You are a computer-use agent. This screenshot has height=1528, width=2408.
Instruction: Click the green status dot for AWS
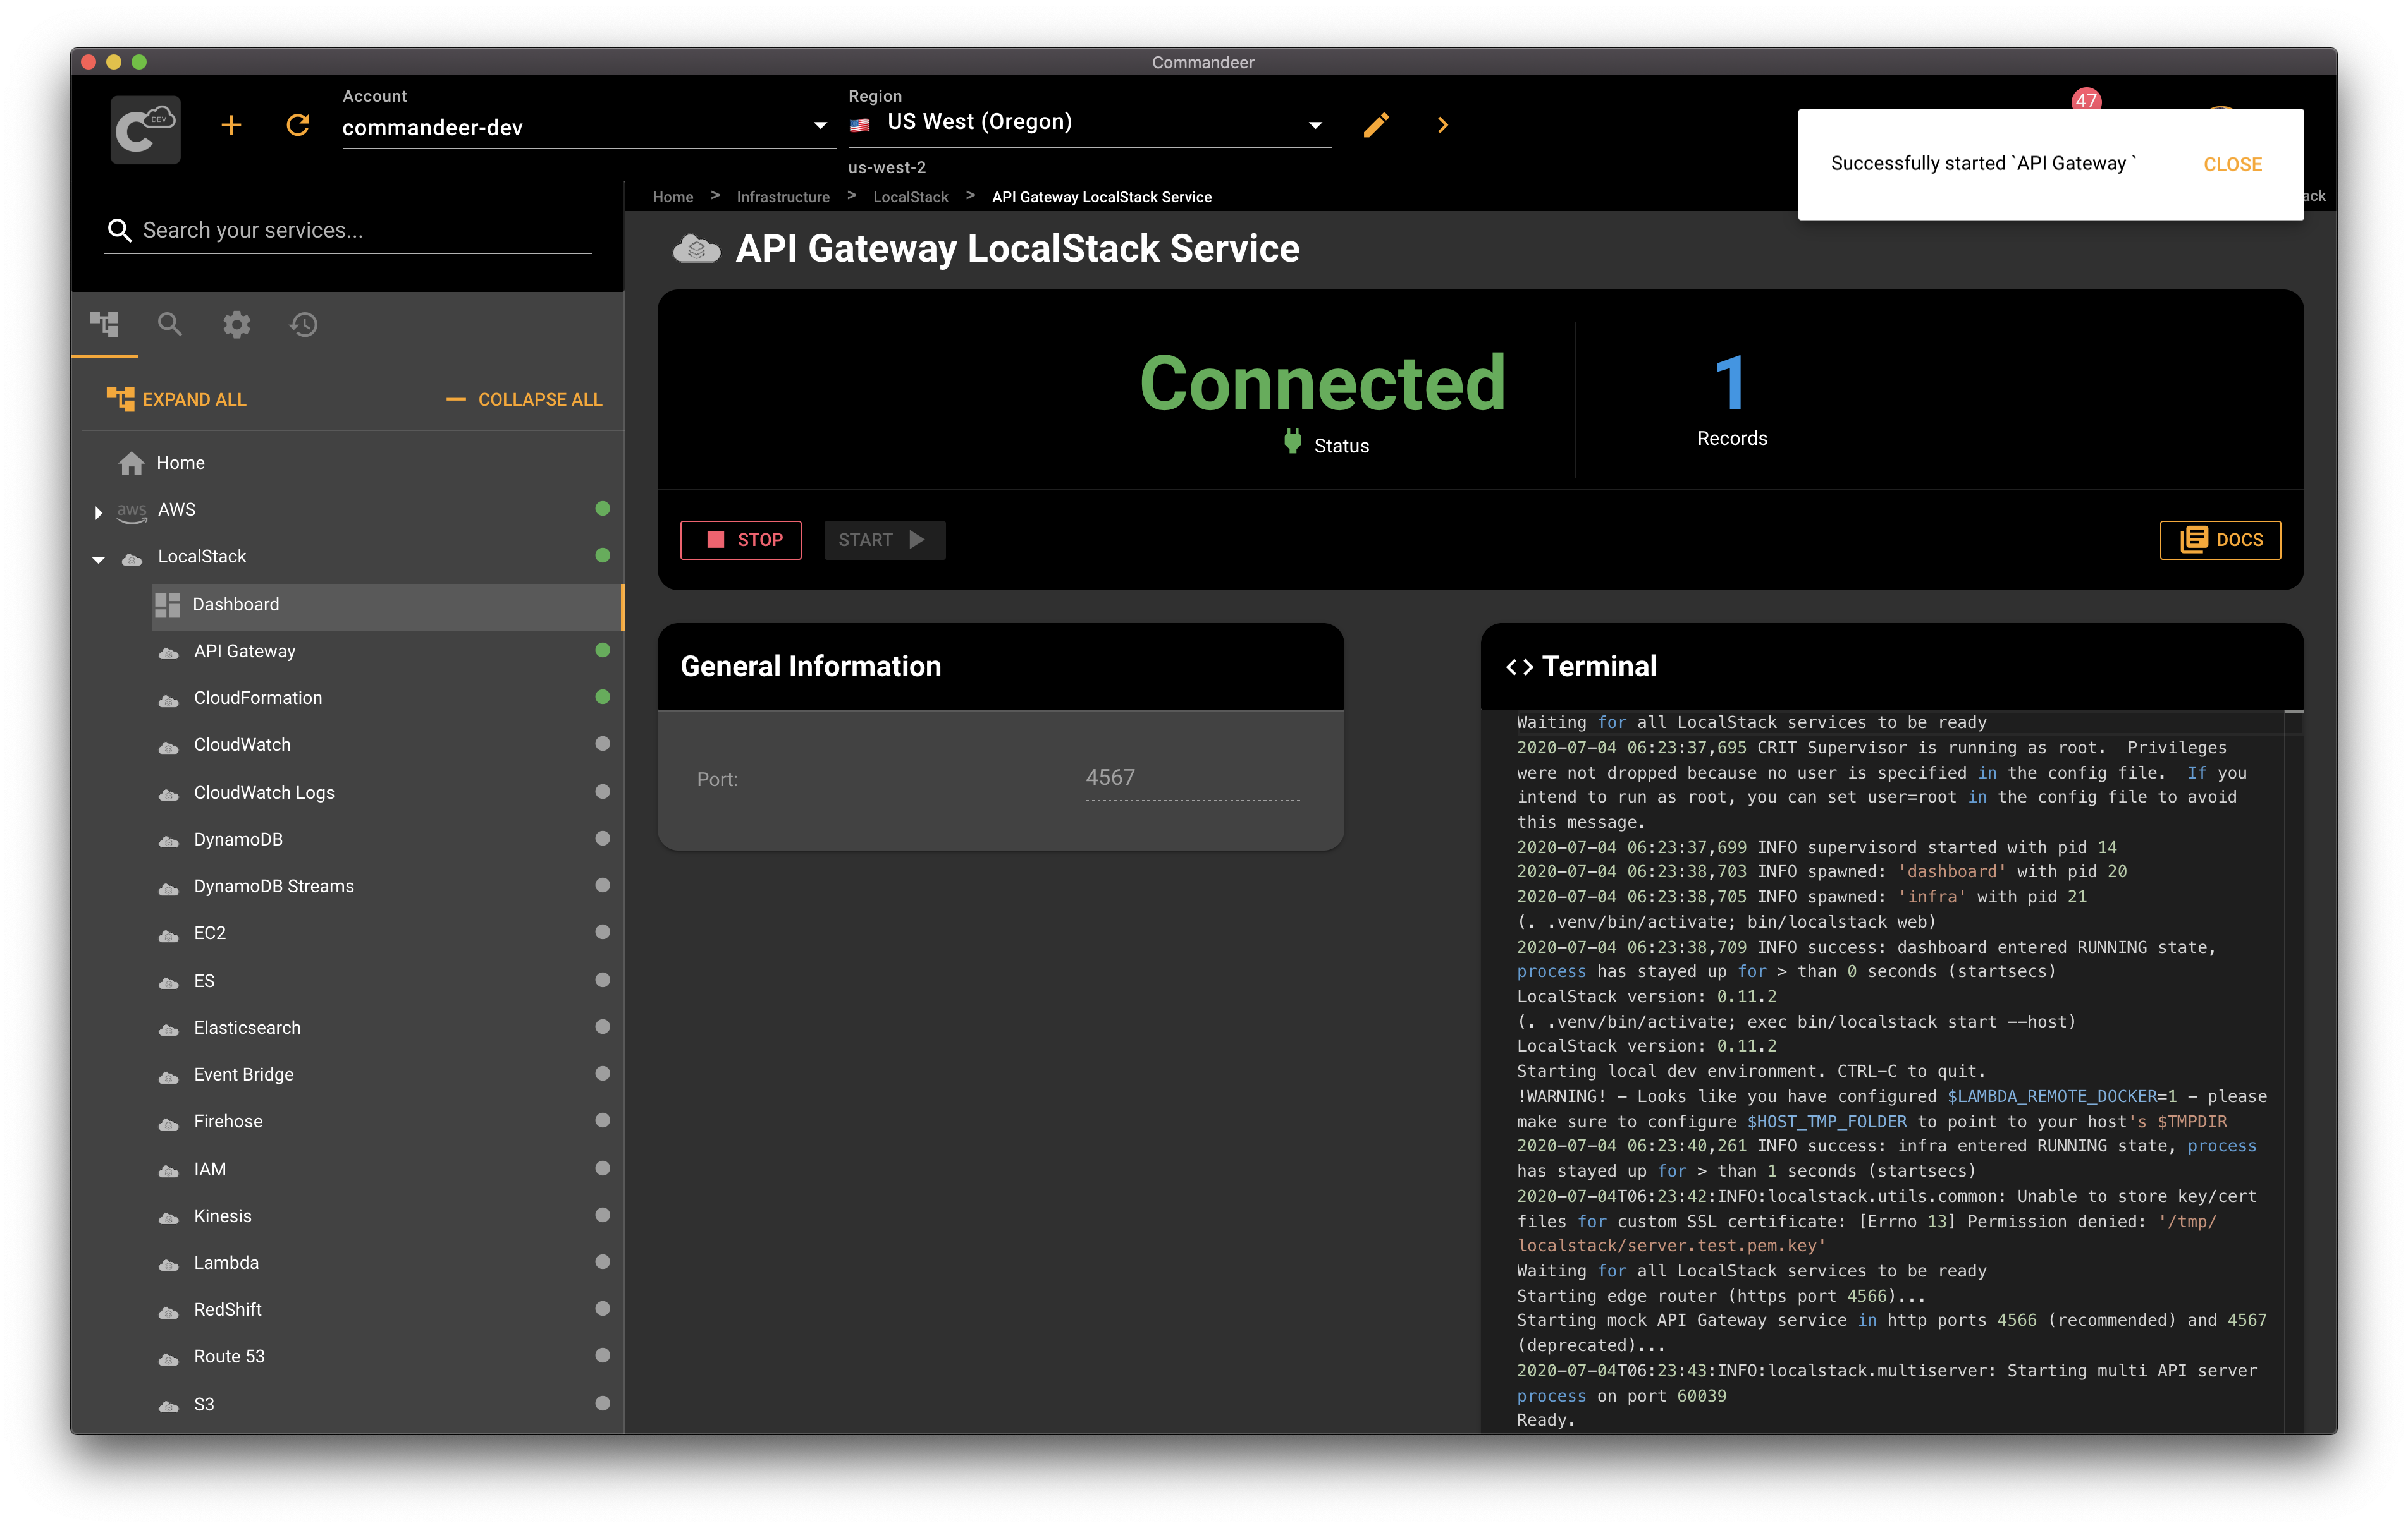point(602,509)
